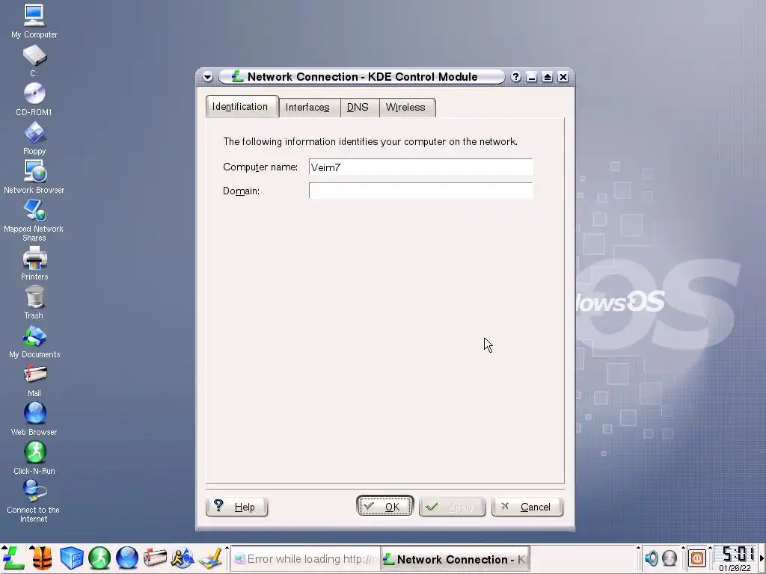766x574 pixels.
Task: Click the Cancel button
Action: pos(527,507)
